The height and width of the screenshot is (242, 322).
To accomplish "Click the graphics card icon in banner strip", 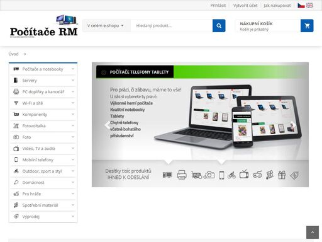I will [196, 175].
